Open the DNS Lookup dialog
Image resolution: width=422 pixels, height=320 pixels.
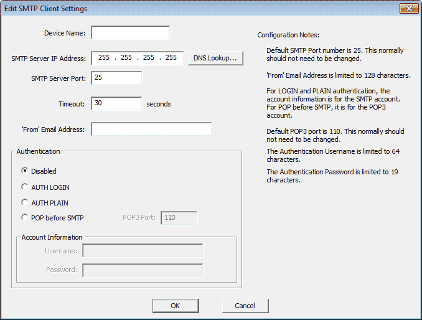(215, 58)
